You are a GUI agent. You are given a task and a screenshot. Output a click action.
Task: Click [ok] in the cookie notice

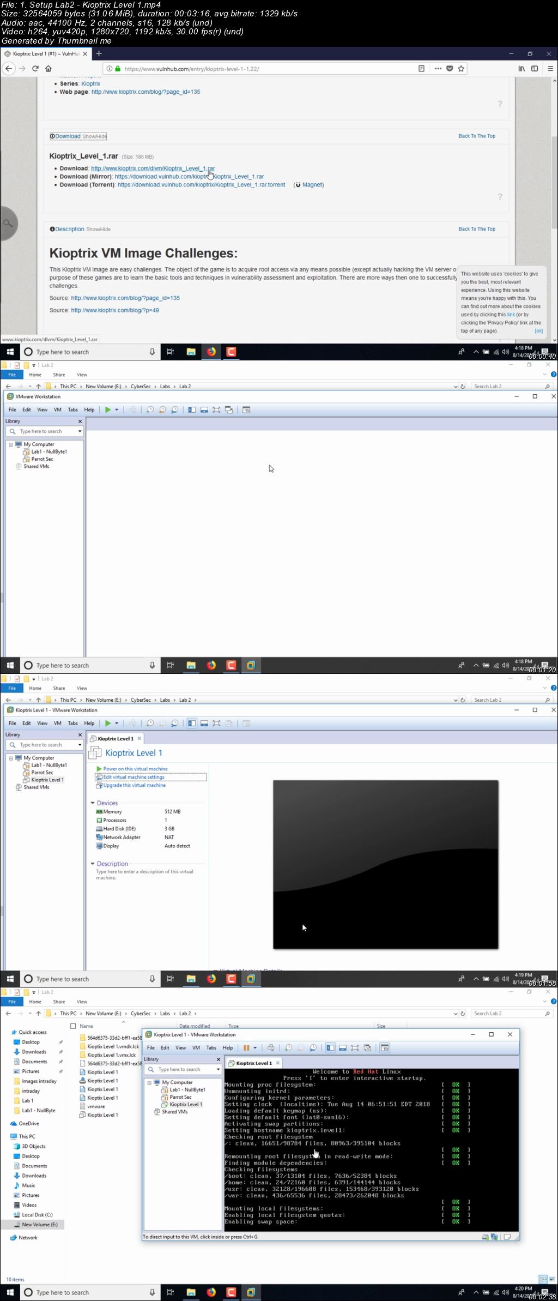pos(538,331)
